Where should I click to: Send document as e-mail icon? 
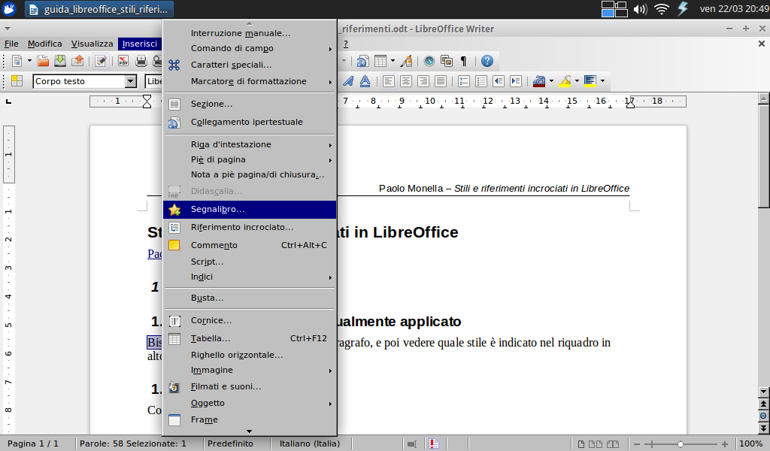tap(77, 61)
